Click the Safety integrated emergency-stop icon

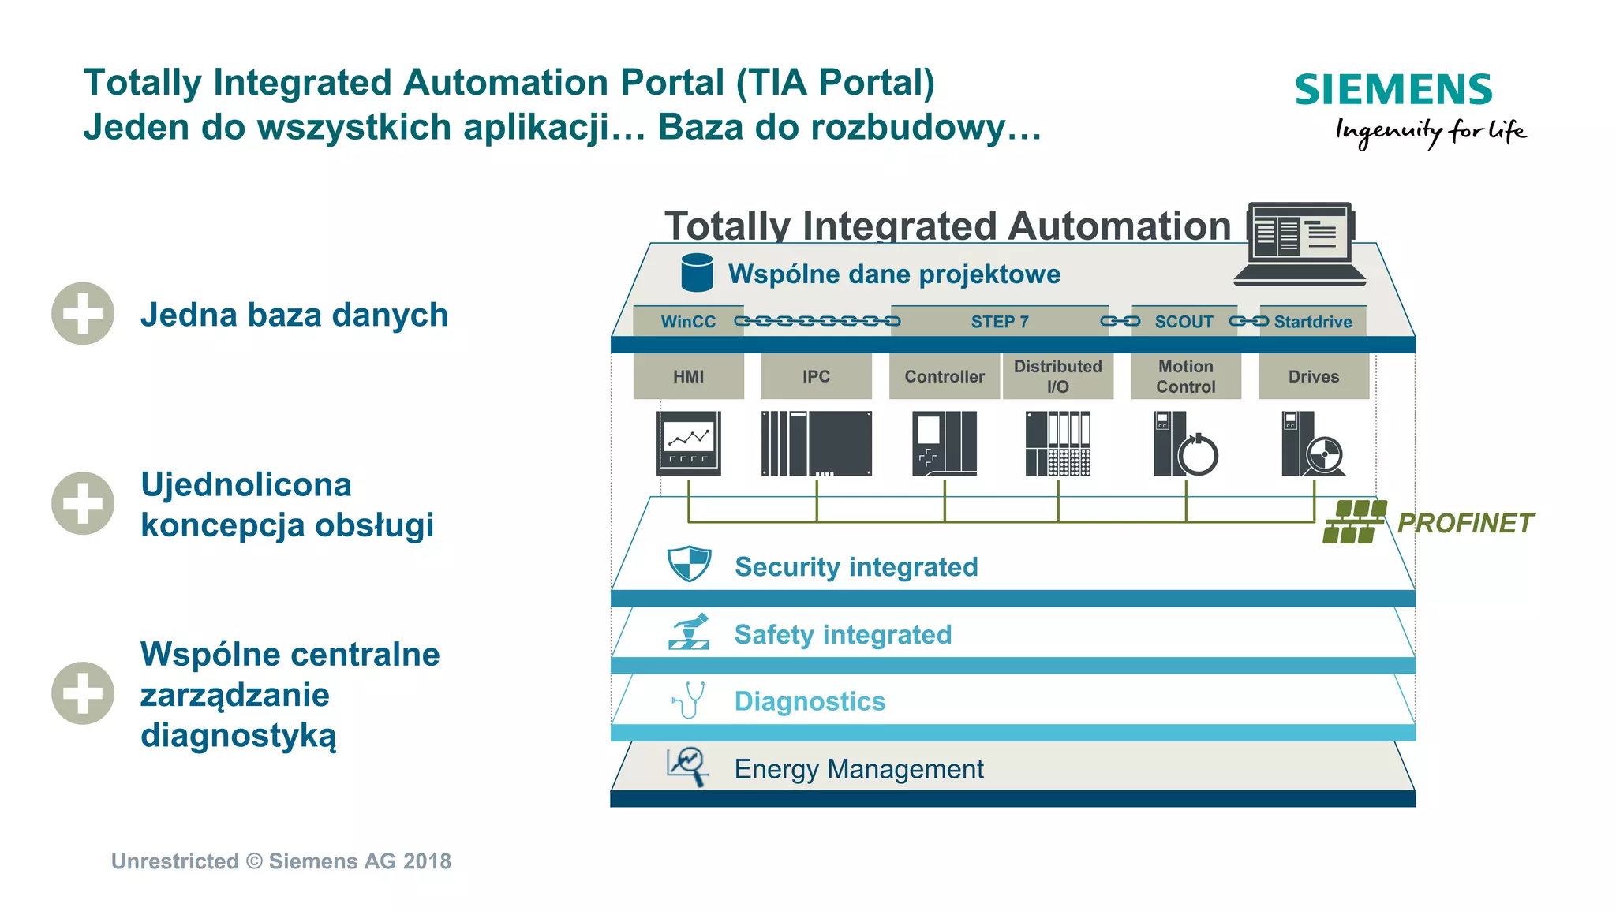pos(689,632)
